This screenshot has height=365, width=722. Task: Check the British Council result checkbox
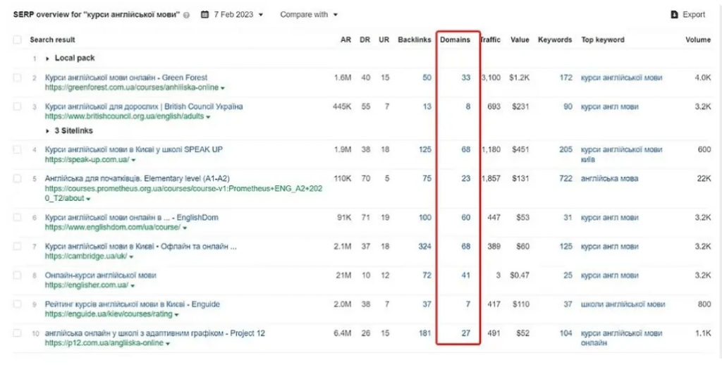point(18,106)
